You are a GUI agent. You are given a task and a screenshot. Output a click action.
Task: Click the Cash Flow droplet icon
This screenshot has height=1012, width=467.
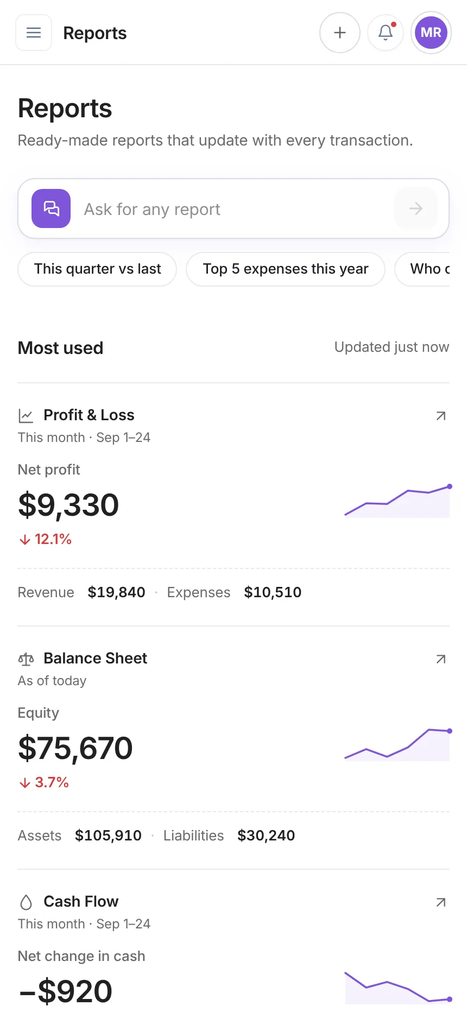coord(26,902)
